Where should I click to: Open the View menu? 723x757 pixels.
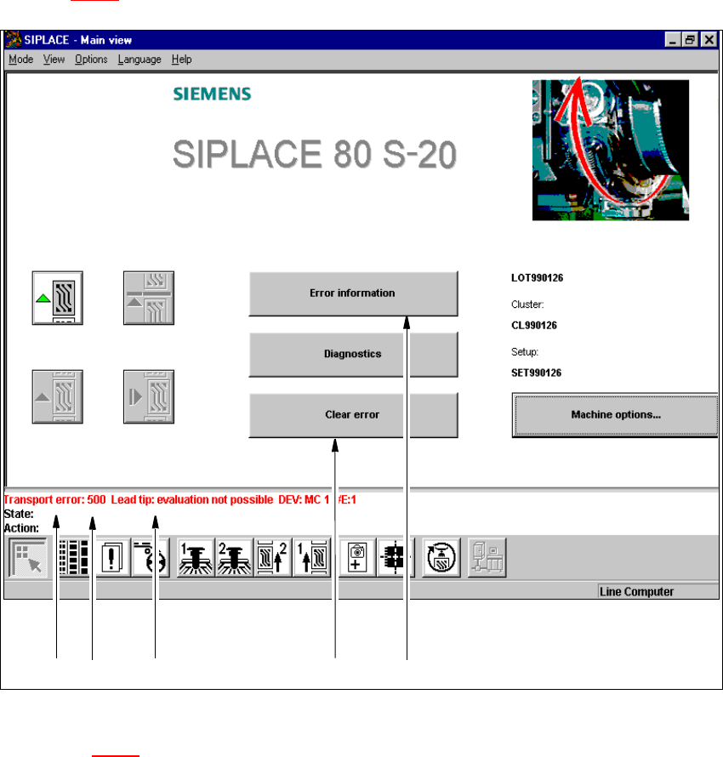point(54,60)
